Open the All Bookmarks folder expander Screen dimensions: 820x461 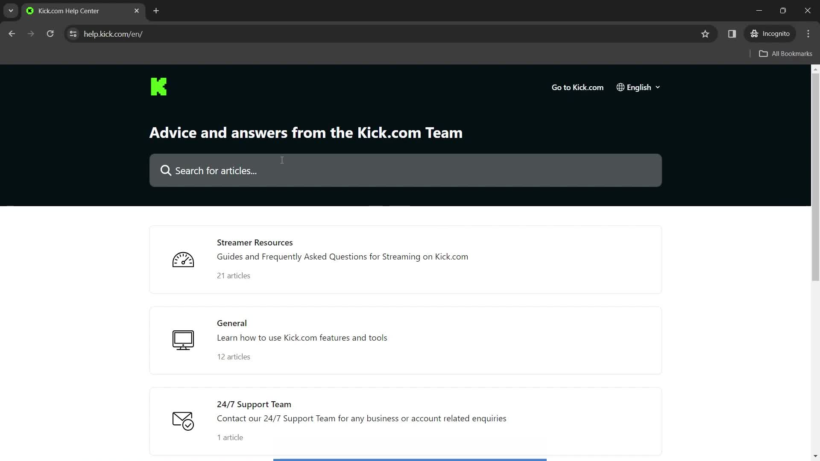tap(765, 53)
